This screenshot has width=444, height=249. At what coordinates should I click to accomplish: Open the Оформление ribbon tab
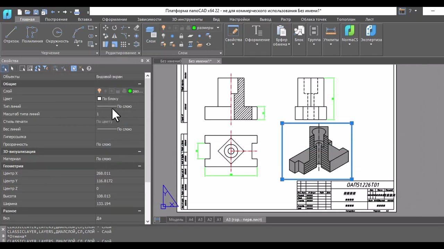point(114,19)
